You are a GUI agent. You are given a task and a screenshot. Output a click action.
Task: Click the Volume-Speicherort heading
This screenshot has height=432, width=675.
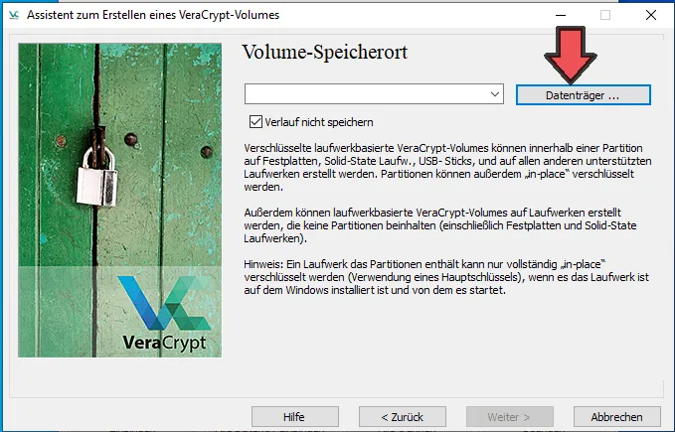[325, 52]
